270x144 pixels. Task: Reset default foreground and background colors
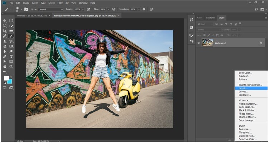5,83
